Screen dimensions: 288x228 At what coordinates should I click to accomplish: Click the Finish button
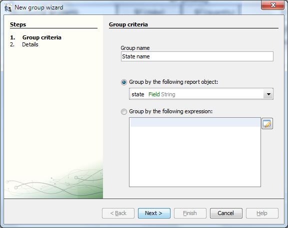click(x=190, y=213)
